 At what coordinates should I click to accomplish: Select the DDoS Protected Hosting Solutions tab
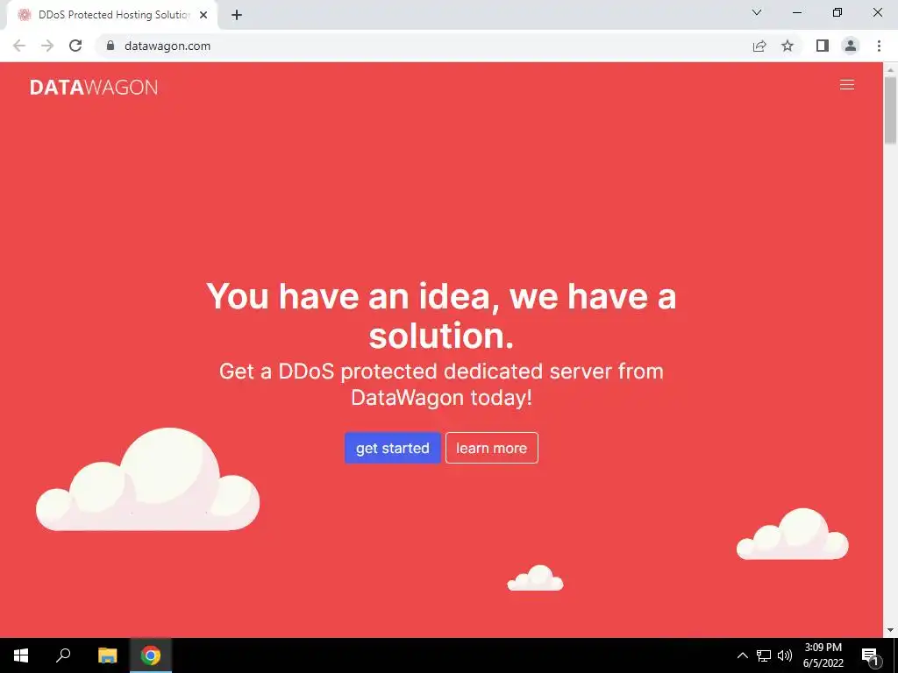(111, 15)
